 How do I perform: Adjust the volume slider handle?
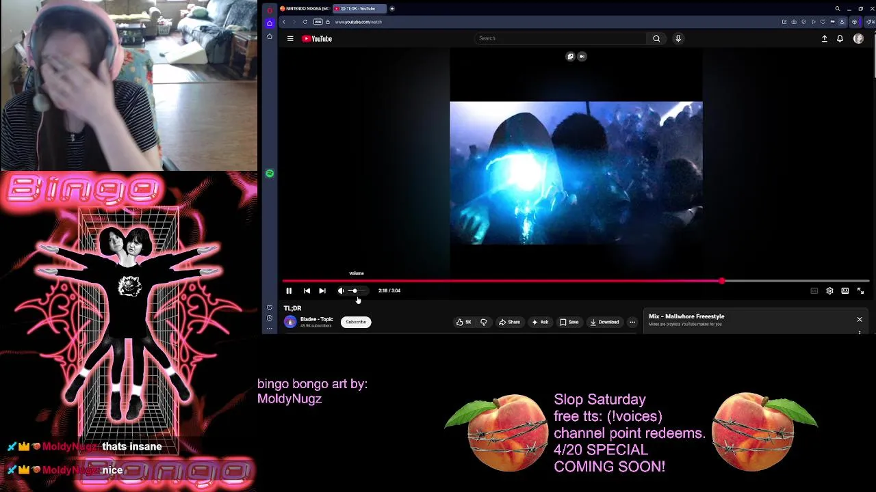(354, 291)
